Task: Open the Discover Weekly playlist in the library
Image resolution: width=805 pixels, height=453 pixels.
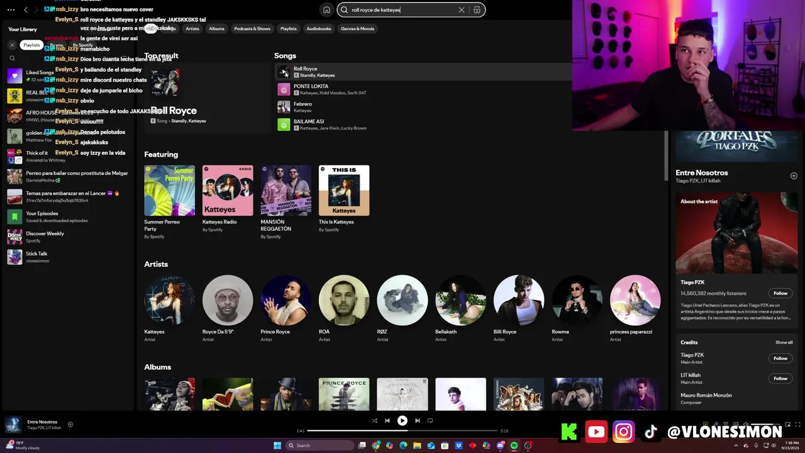Action: click(67, 237)
